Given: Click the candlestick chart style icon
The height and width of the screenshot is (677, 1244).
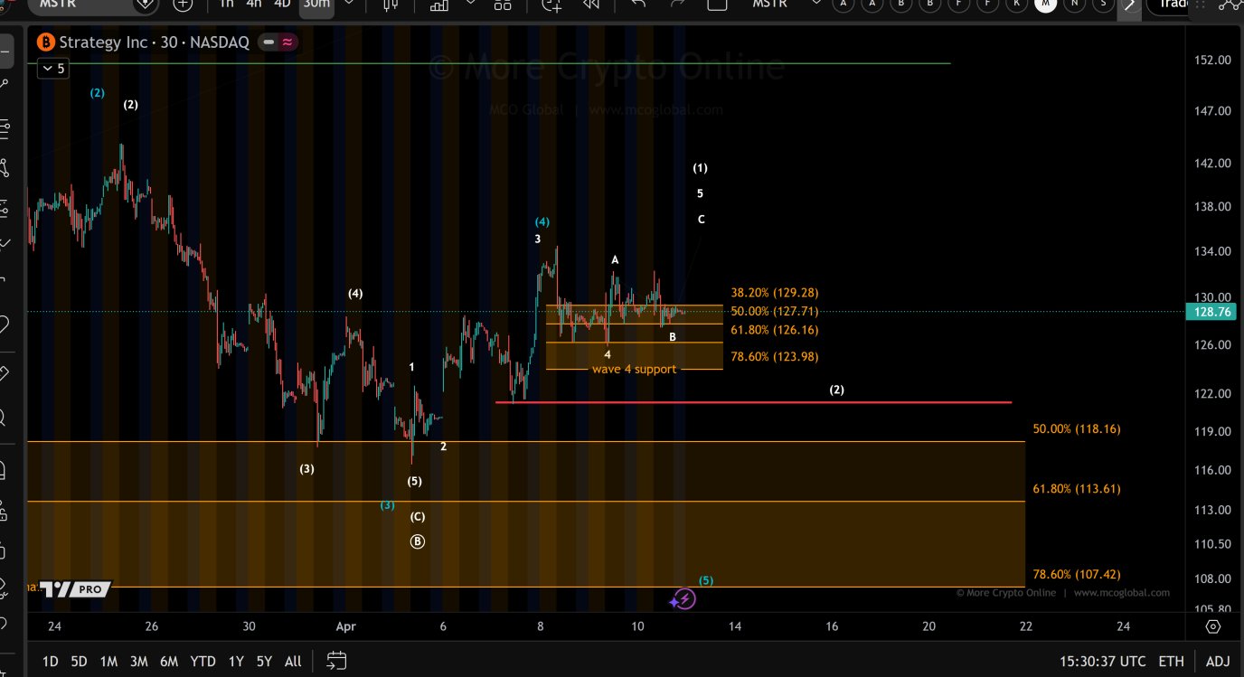Looking at the screenshot, I should (391, 5).
